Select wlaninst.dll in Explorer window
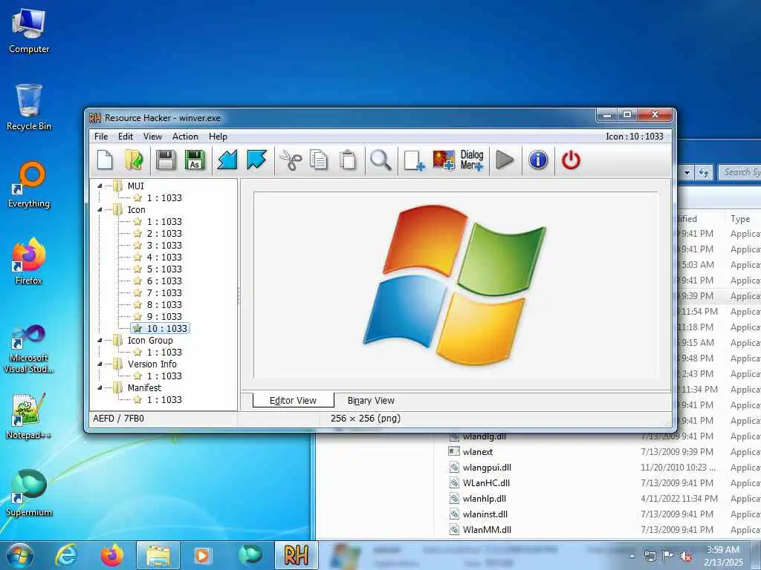 coord(485,514)
